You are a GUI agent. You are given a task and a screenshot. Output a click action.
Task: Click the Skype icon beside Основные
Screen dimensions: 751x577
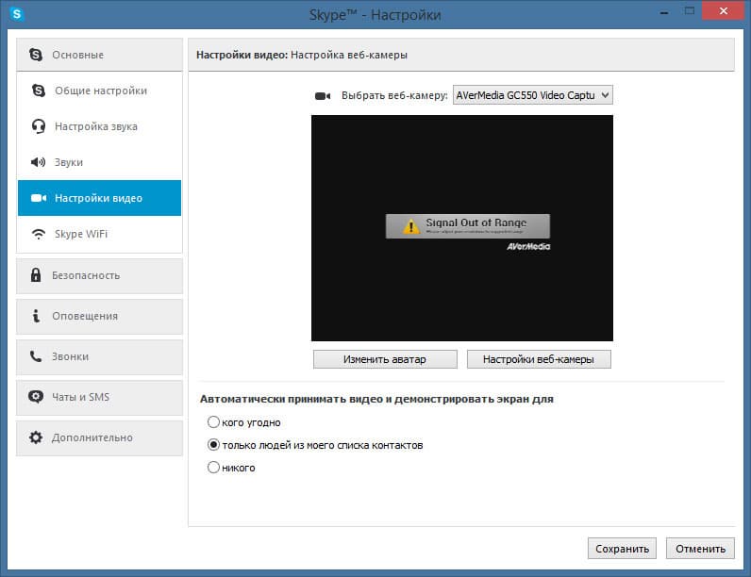(x=36, y=55)
